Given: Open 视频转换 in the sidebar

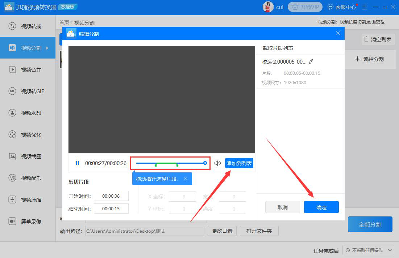Looking at the screenshot, I should (x=28, y=26).
